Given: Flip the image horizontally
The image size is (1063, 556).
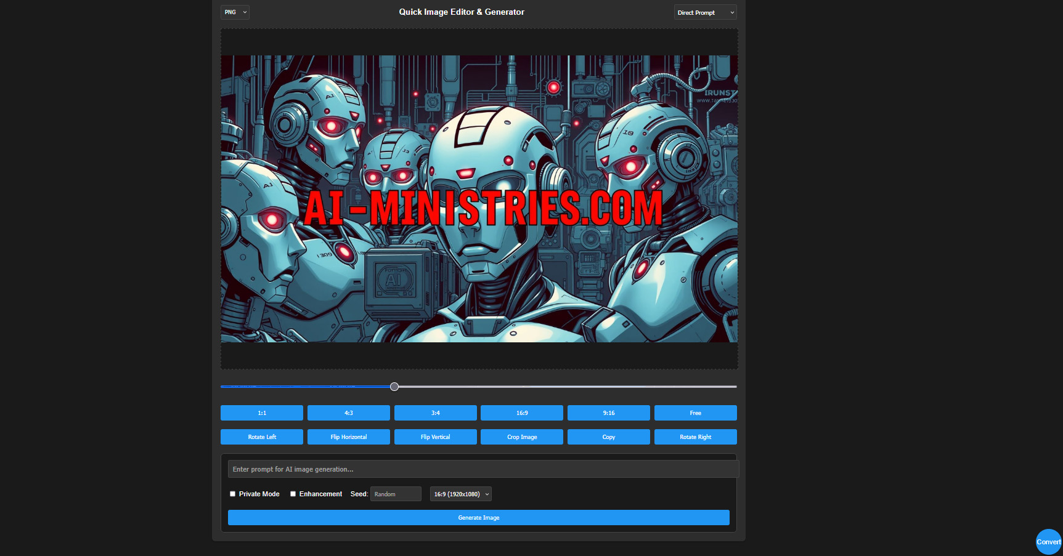Looking at the screenshot, I should coord(349,437).
